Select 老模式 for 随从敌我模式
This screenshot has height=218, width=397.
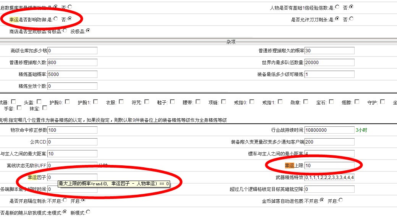coord(65,212)
